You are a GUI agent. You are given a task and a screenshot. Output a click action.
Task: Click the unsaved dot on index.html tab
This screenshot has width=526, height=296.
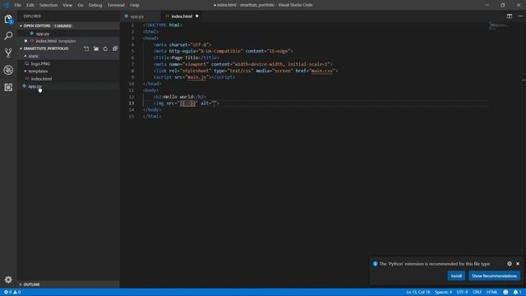click(x=197, y=16)
